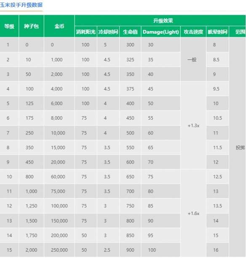246x258 pixels.
Task: Click seed packet value 2,000 in level 15 row
Action: (32, 250)
